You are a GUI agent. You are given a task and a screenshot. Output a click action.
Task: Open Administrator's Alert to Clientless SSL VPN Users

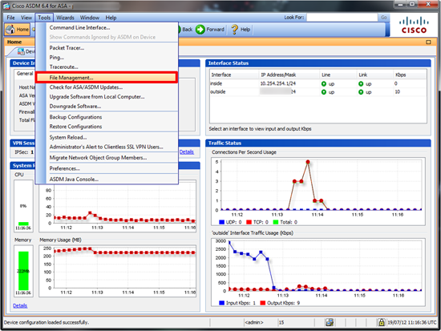(x=107, y=147)
